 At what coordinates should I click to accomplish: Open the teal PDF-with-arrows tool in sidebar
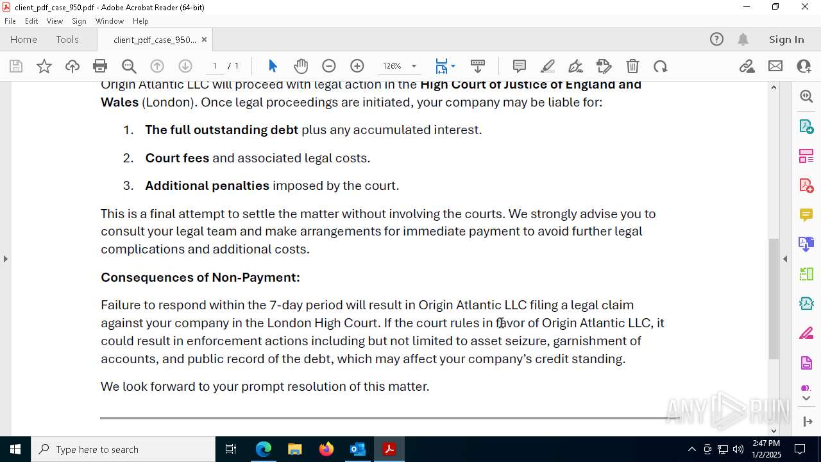[x=806, y=304]
